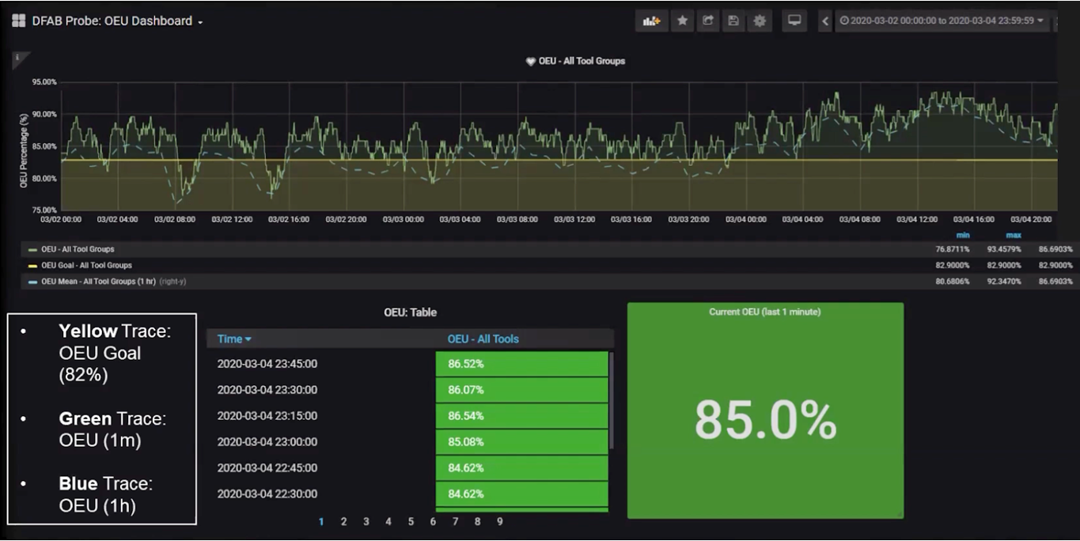The image size is (1080, 541).
Task: Click the blue OEU Mean legend color line
Action: (32, 281)
